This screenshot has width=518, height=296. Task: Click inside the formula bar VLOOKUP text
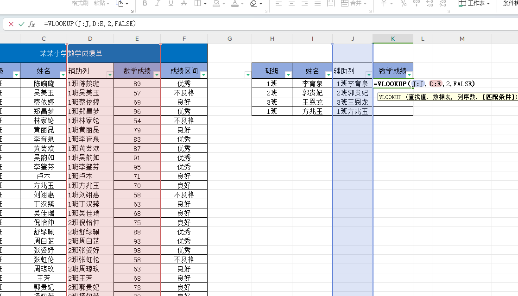(x=90, y=24)
